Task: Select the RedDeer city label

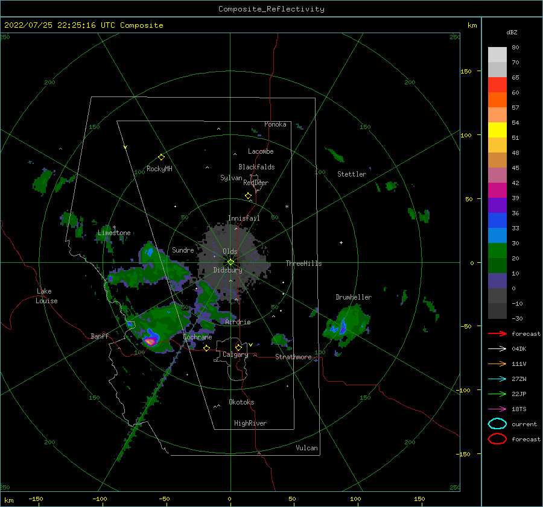Action: [256, 183]
